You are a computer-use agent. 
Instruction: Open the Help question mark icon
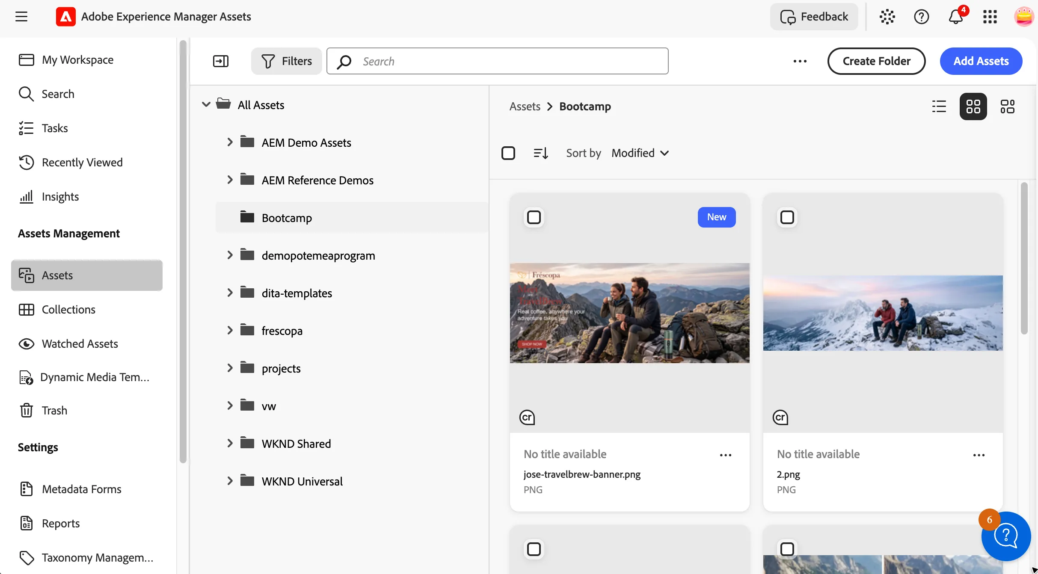click(x=921, y=17)
